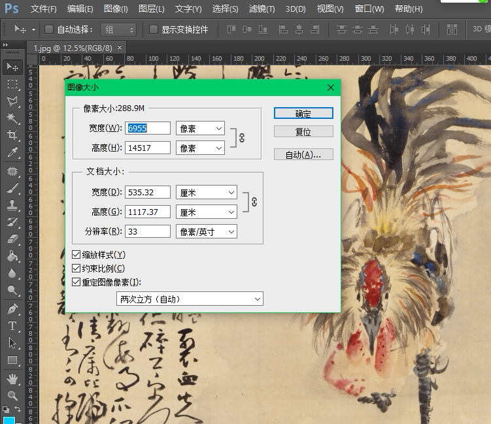Select the Polygonal Lasso tool
This screenshot has width=491, height=424.
[12, 101]
